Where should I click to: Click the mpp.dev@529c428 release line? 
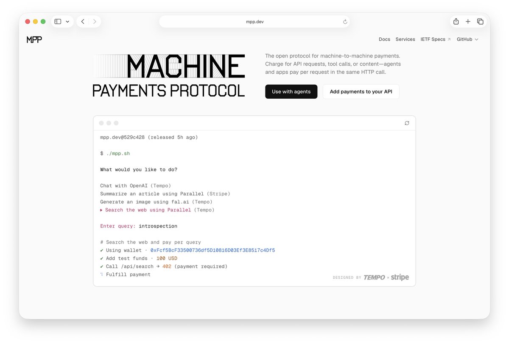[x=149, y=137]
